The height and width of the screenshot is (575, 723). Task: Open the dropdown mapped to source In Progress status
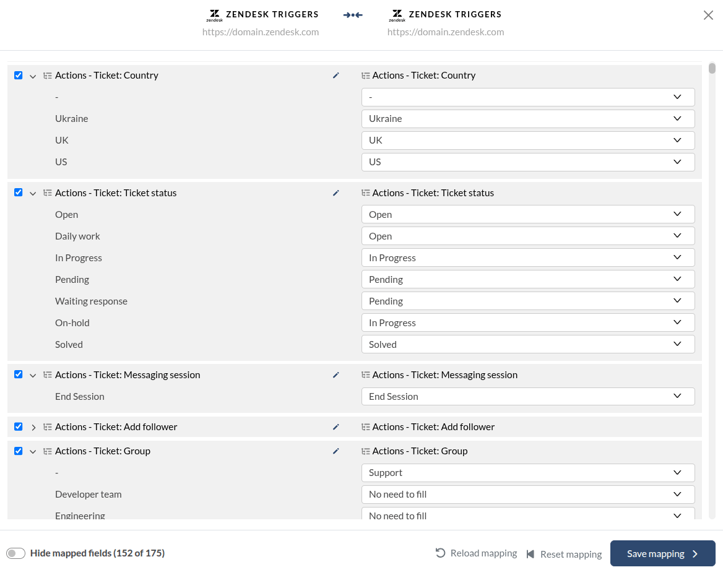click(528, 257)
